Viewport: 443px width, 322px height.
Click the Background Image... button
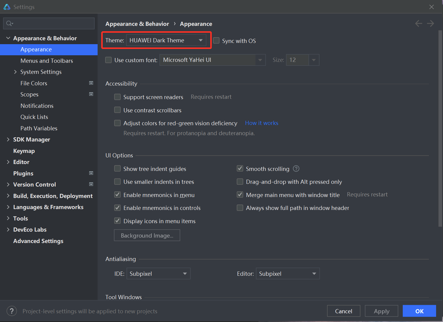(x=147, y=235)
